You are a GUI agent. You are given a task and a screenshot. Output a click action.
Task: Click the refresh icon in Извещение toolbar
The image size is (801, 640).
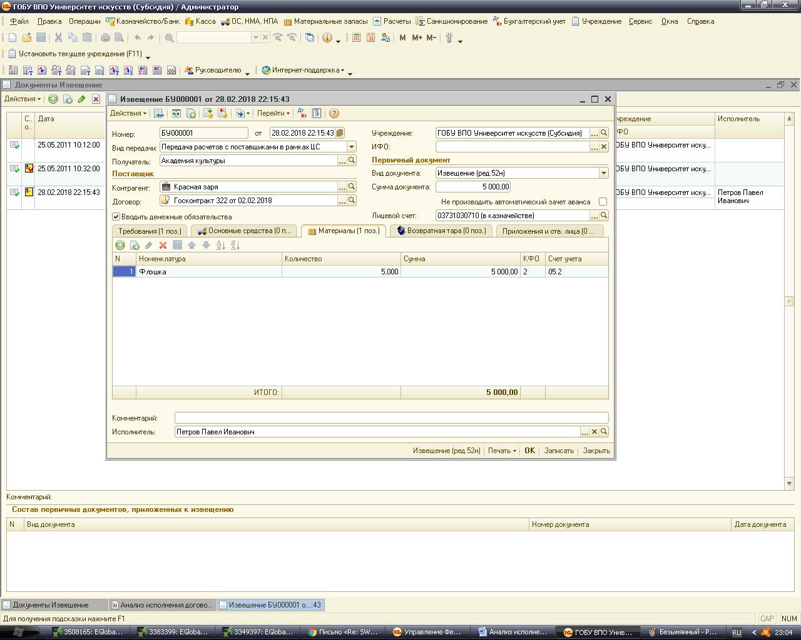pyautogui.click(x=176, y=113)
